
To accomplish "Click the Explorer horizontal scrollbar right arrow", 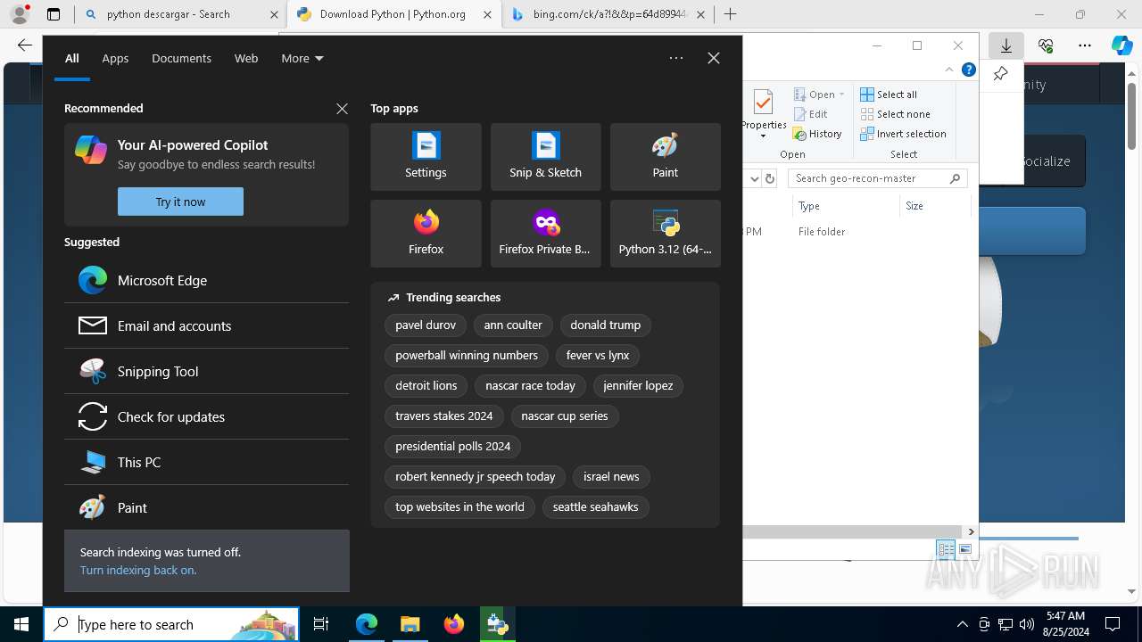I will (972, 531).
